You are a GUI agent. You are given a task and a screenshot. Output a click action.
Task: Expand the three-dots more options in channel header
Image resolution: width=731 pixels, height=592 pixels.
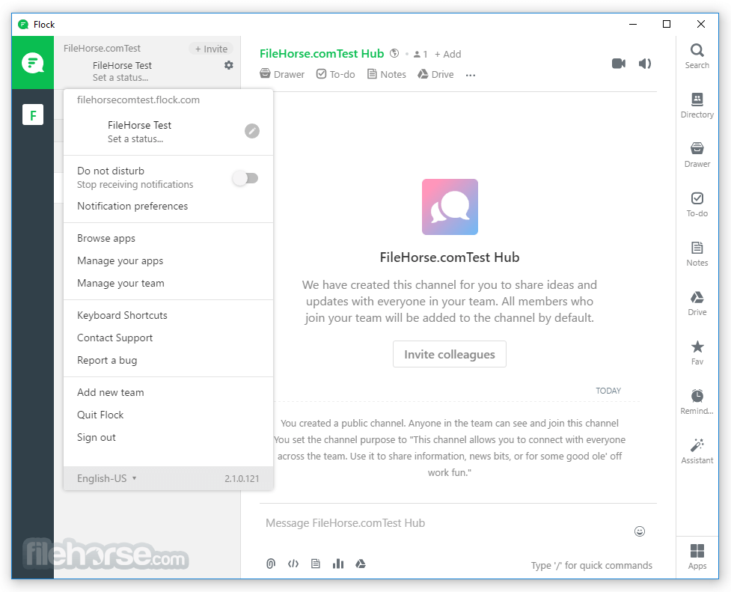pos(471,75)
